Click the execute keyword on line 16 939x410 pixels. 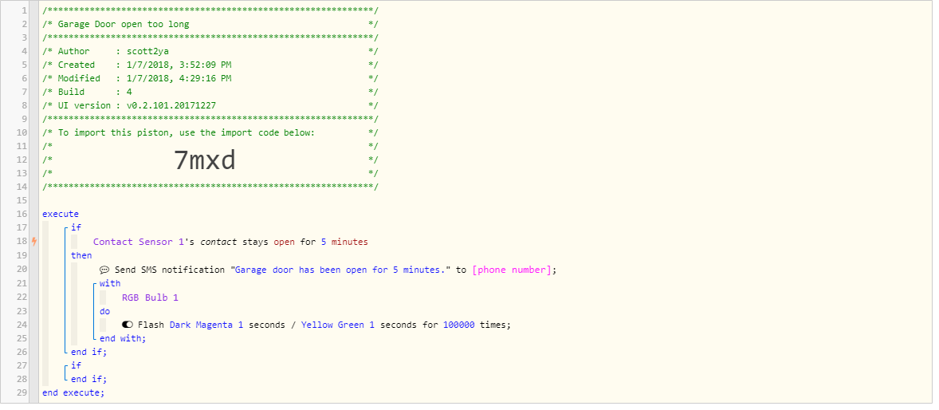pos(60,214)
